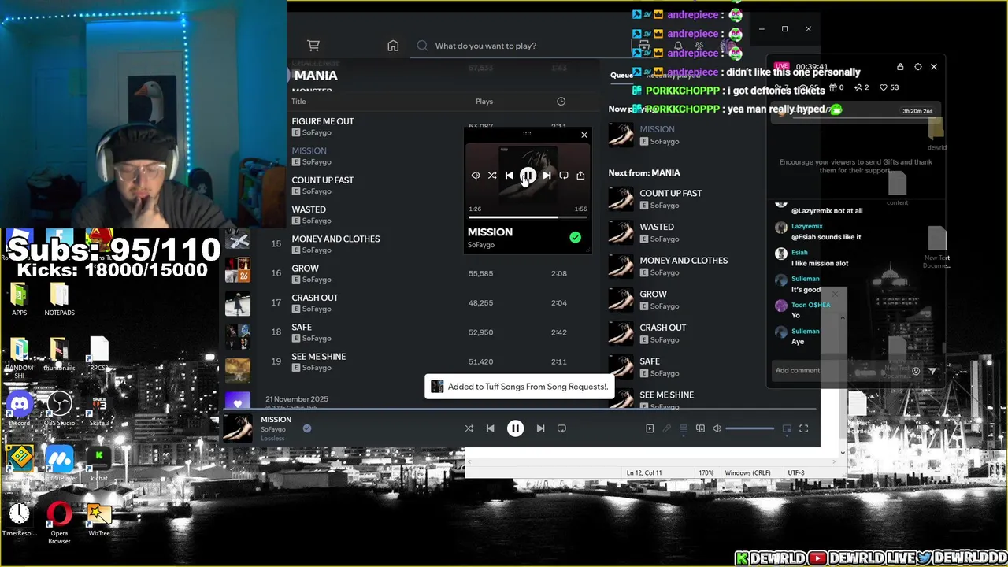Pause the song in bottom player bar

point(515,428)
